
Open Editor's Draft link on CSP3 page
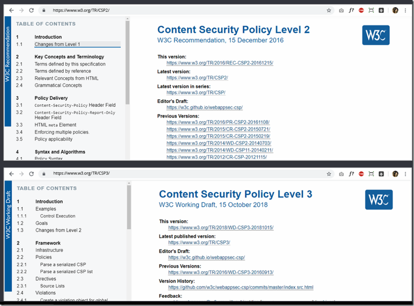(207, 257)
